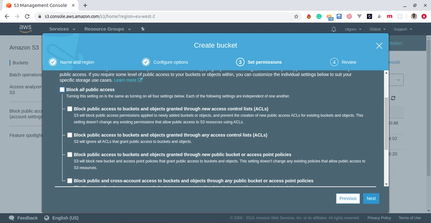Click the Amazon S3 sidebar heading
This screenshot has height=223, width=431.
24,47
